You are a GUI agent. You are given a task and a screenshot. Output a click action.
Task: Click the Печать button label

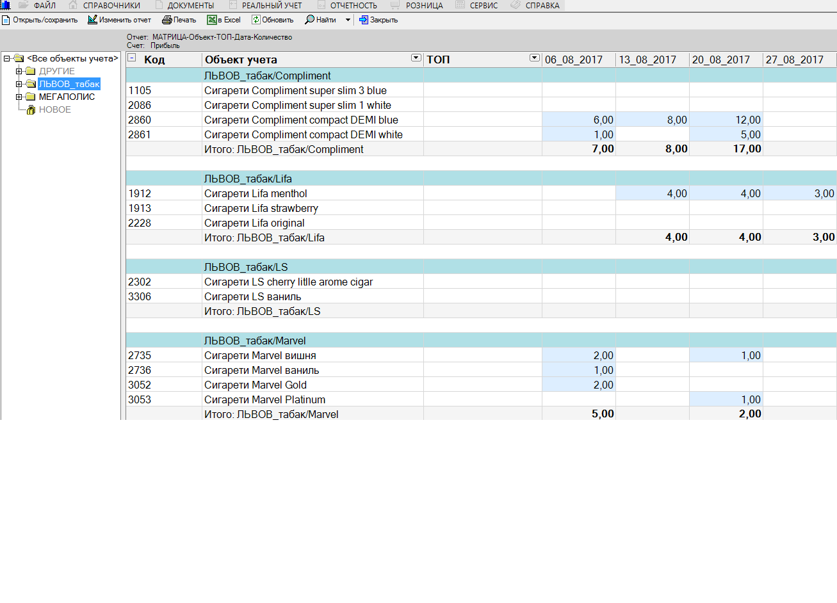click(185, 20)
